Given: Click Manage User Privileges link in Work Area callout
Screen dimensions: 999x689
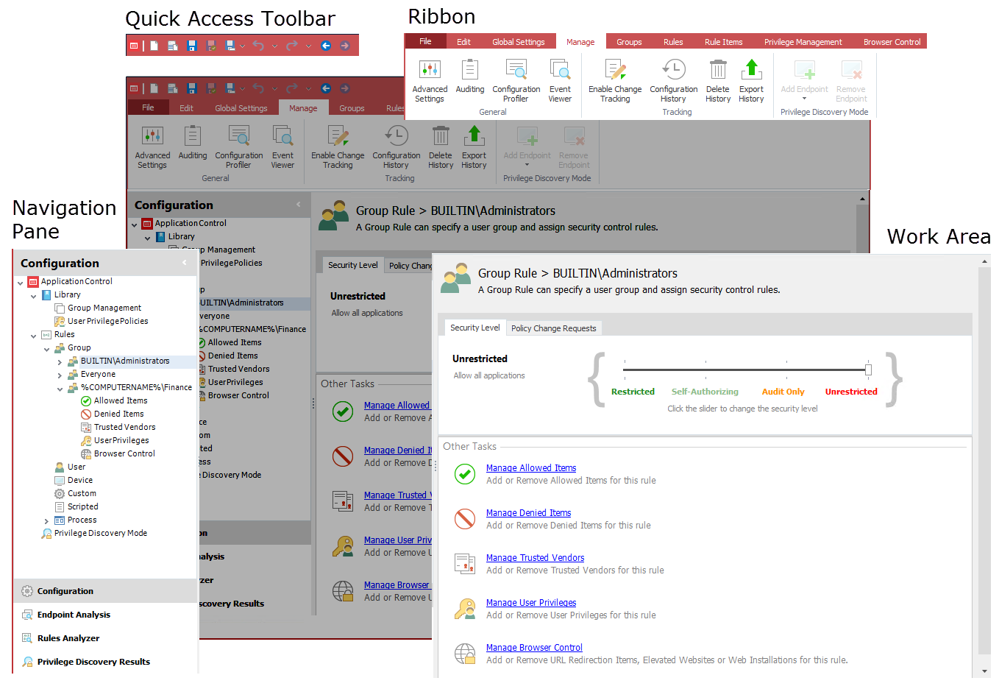Looking at the screenshot, I should [531, 603].
